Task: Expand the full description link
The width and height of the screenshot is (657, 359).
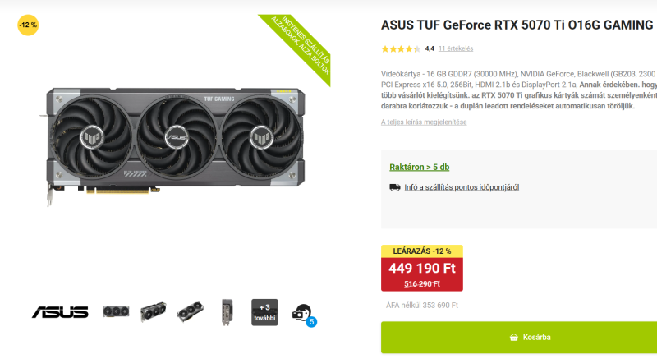Action: point(424,122)
